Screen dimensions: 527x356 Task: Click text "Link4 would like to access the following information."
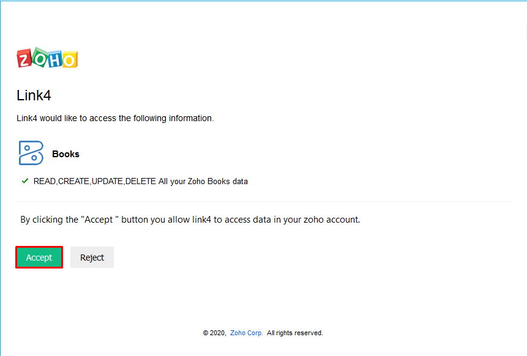coord(115,118)
